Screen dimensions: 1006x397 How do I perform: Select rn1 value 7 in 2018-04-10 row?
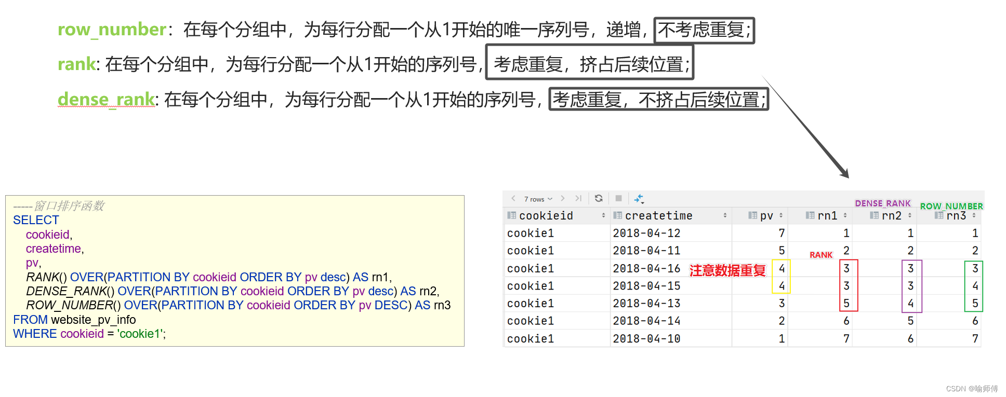pos(846,338)
